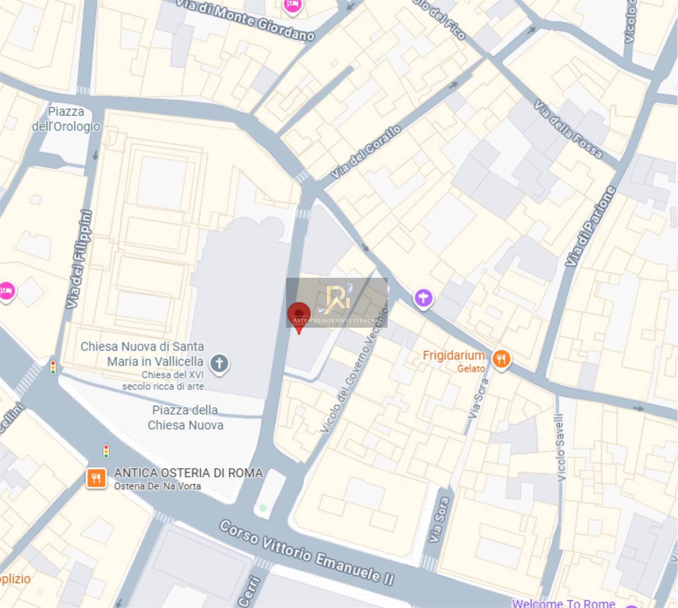Open the pink hotel marker on Via di Monte Giordano
The image size is (678, 608).
(292, 6)
